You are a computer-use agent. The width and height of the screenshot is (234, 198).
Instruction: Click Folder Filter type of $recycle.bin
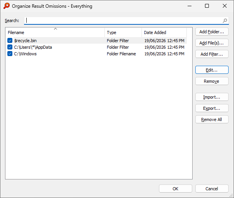pos(118,41)
